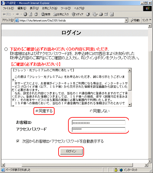Click the 移動 Go button
The image size is (153, 173).
coord(135,20)
